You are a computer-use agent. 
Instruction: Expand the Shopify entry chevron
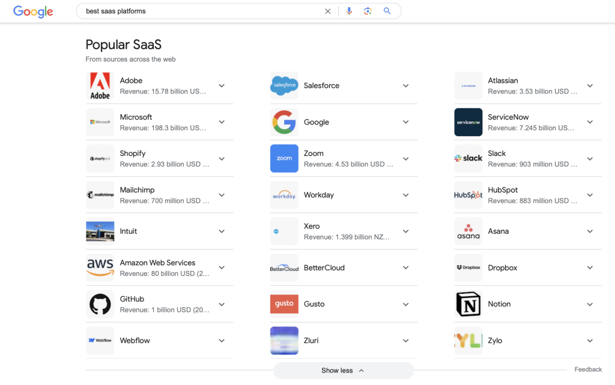point(222,159)
